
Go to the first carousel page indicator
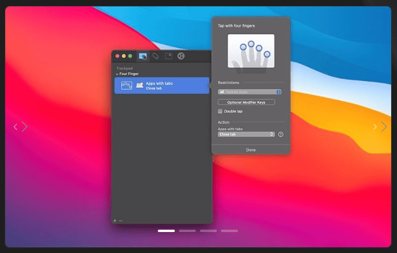[x=167, y=231]
